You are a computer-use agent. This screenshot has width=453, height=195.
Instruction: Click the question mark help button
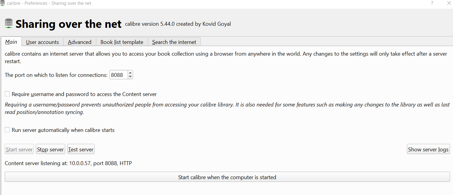point(432,3)
